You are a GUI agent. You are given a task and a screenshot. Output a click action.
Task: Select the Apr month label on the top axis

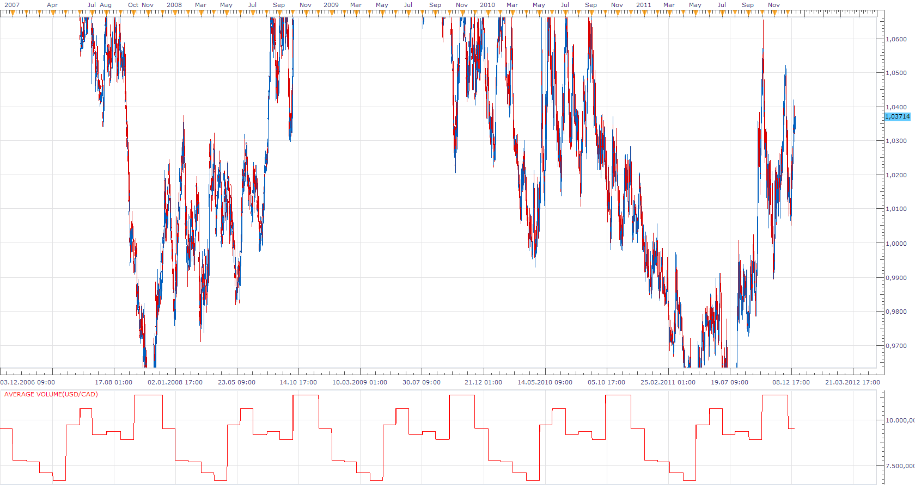(52, 5)
